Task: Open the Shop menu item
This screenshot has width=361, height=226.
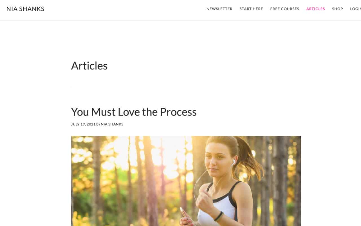Action: [x=337, y=9]
